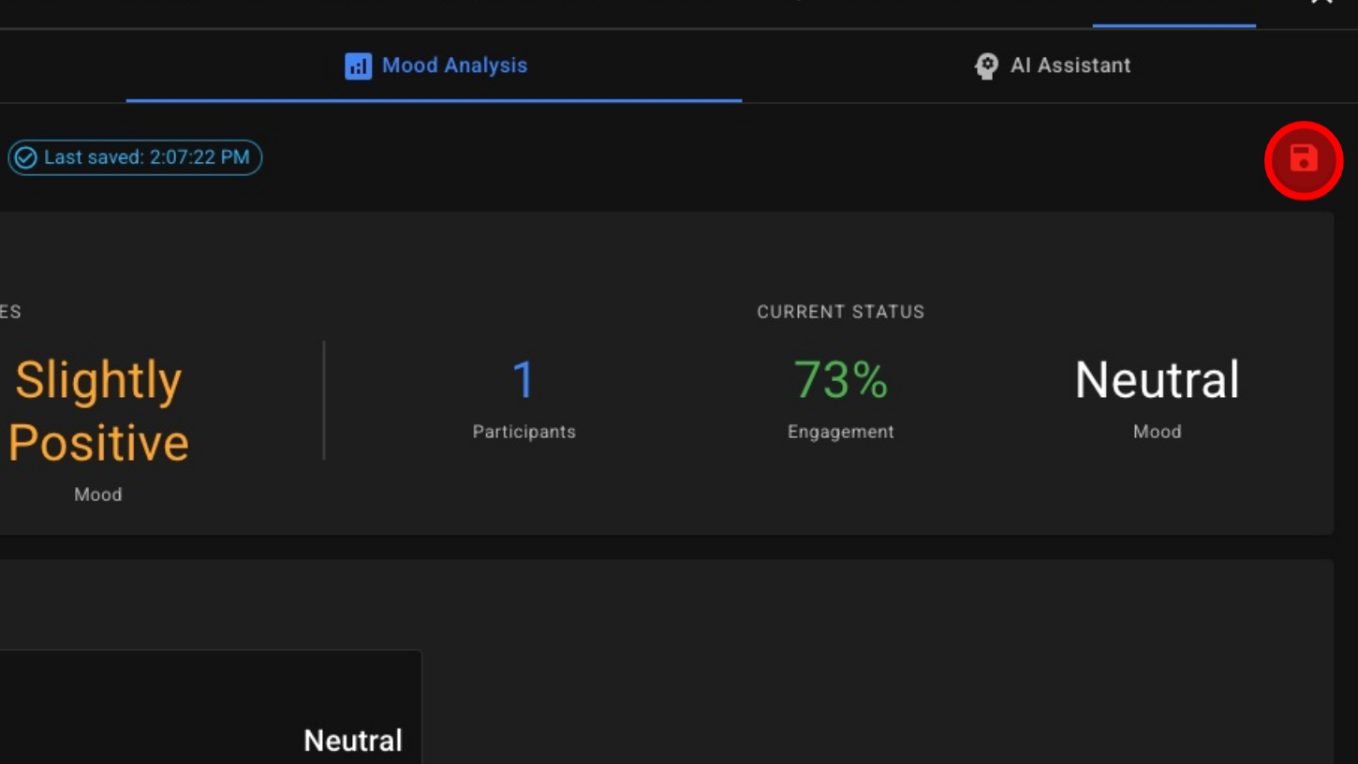
Task: Click the blue-underlined tab at the top right
Action: 1173,13
